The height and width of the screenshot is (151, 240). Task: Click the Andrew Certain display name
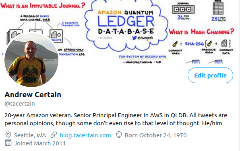click(x=33, y=95)
